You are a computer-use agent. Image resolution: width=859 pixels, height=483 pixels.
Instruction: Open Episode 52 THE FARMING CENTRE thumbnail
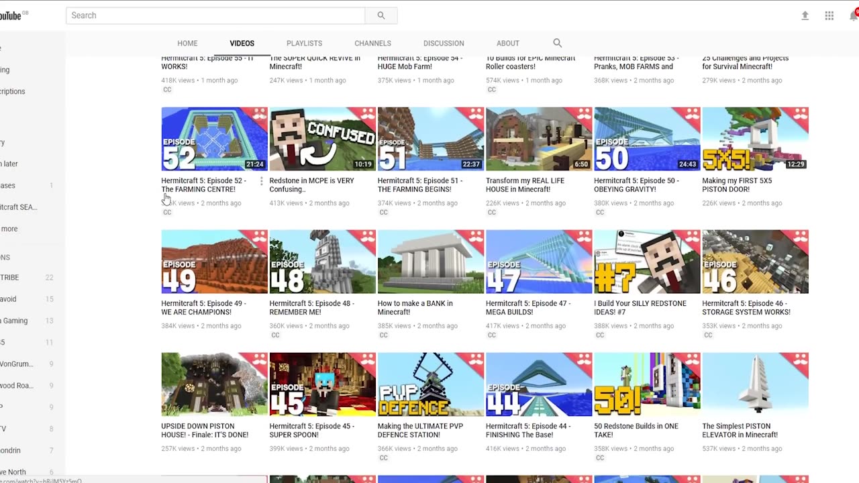click(x=214, y=139)
